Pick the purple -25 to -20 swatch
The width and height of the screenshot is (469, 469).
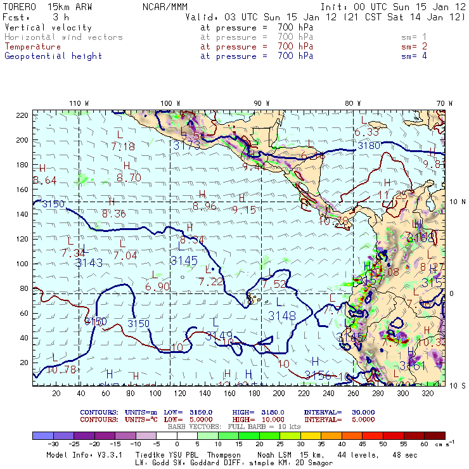pyautogui.click(x=84, y=435)
